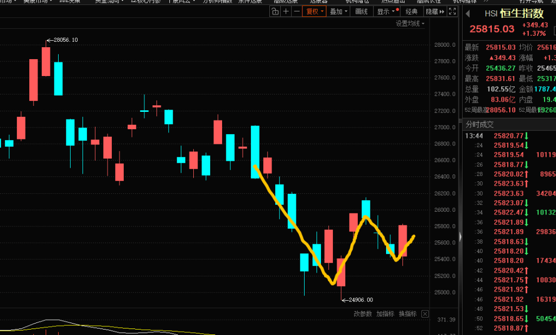Click 换指标 to change indicator
The image size is (556, 335).
pos(407,314)
